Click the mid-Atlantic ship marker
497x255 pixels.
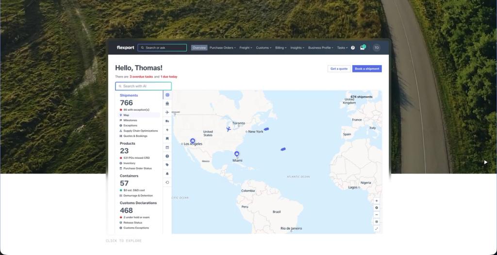pos(283,149)
